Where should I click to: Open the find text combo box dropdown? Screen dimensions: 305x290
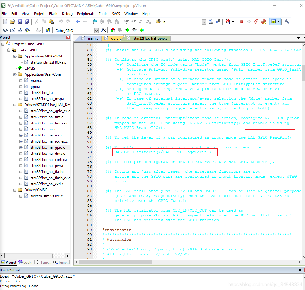pyautogui.click(x=204, y=22)
